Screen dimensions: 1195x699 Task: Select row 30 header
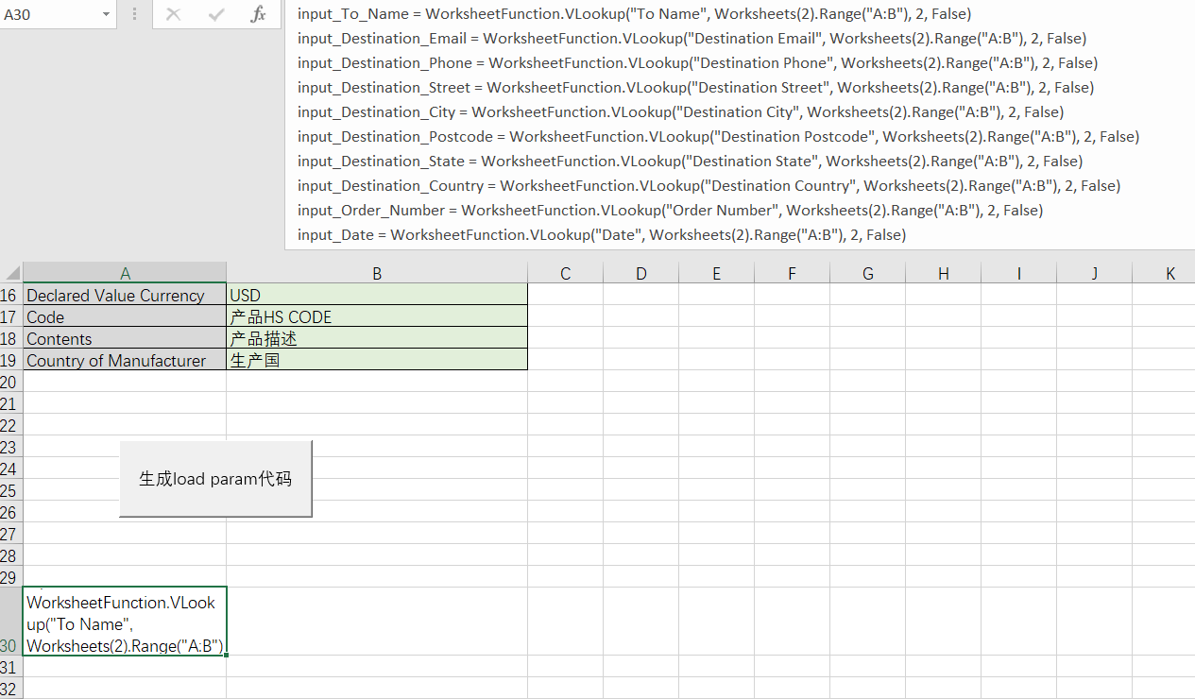(10, 646)
